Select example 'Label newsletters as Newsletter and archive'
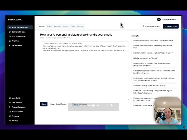 pos(154,41)
